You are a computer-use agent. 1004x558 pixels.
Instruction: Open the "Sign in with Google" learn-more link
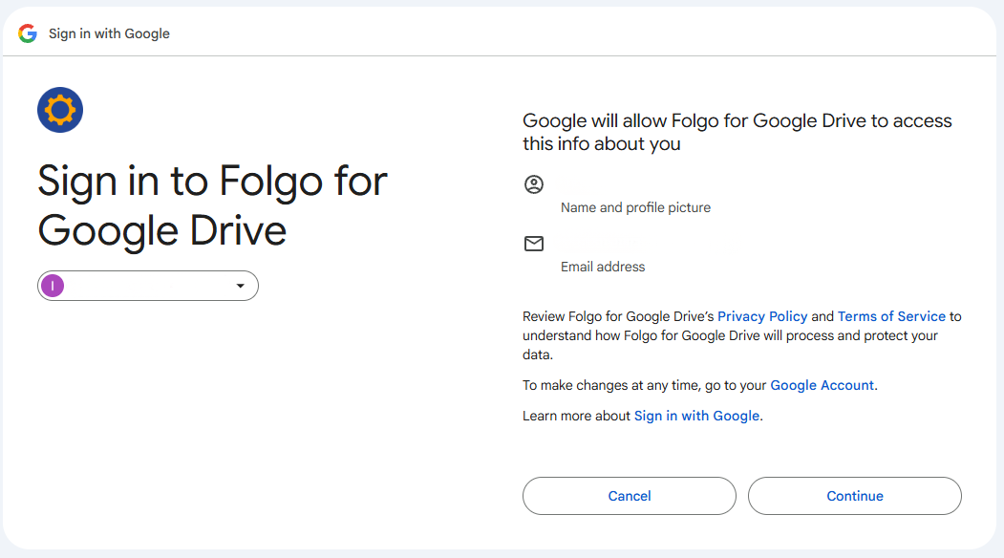click(x=696, y=416)
